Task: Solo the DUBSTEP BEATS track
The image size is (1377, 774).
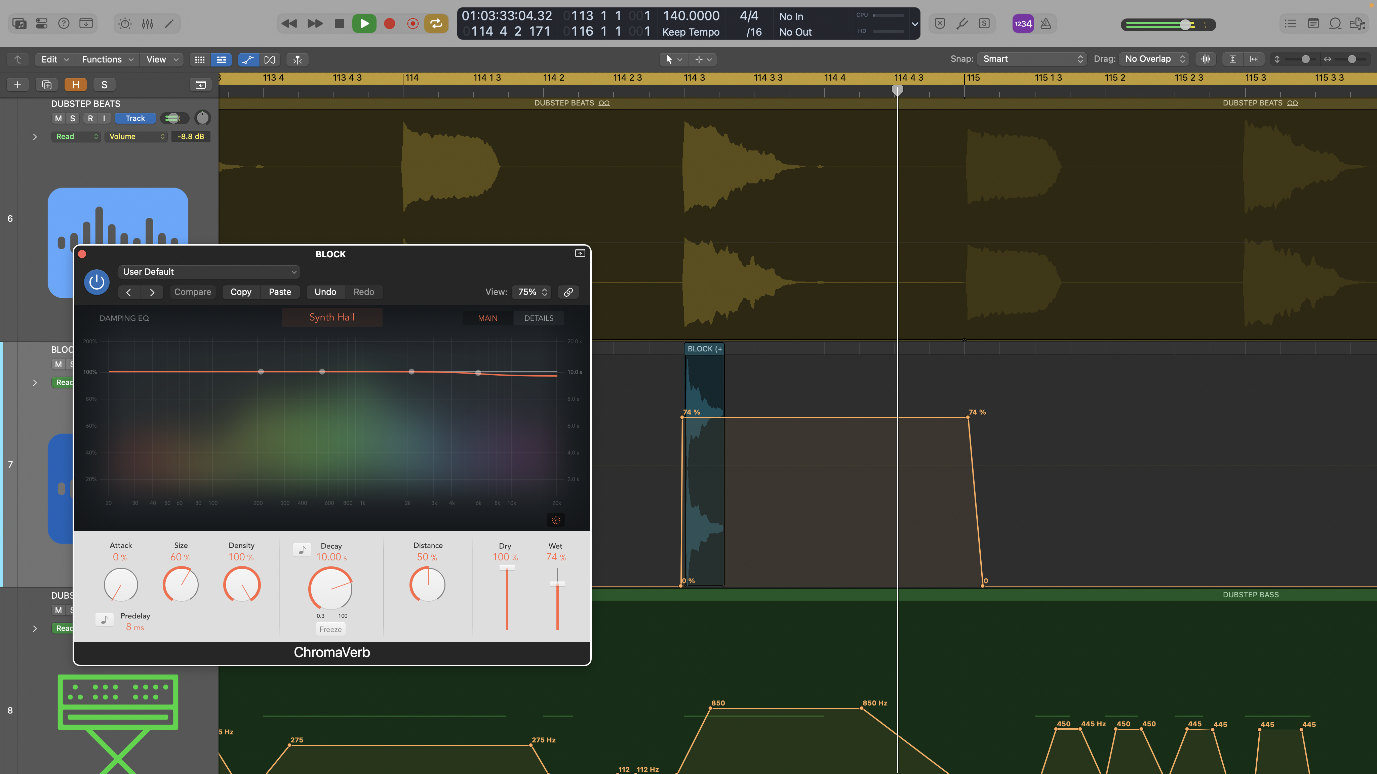Action: coord(73,118)
